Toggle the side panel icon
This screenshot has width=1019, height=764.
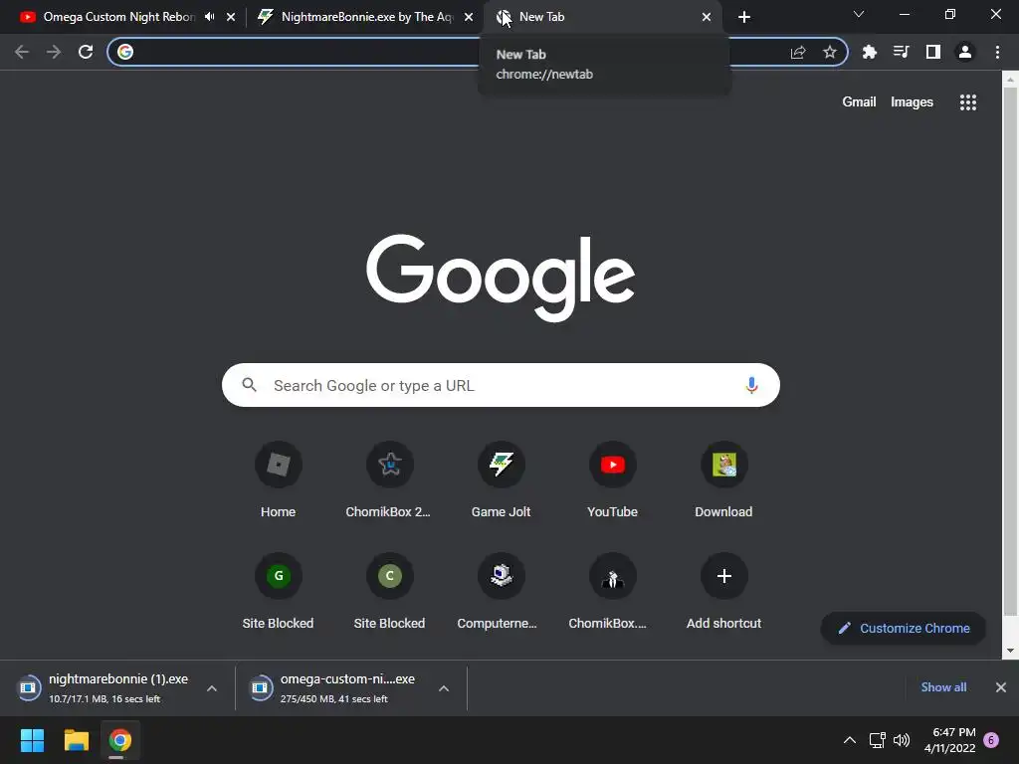[933, 52]
